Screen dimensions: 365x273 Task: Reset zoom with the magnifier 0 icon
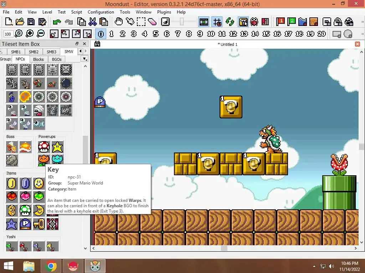pyautogui.click(x=19, y=34)
